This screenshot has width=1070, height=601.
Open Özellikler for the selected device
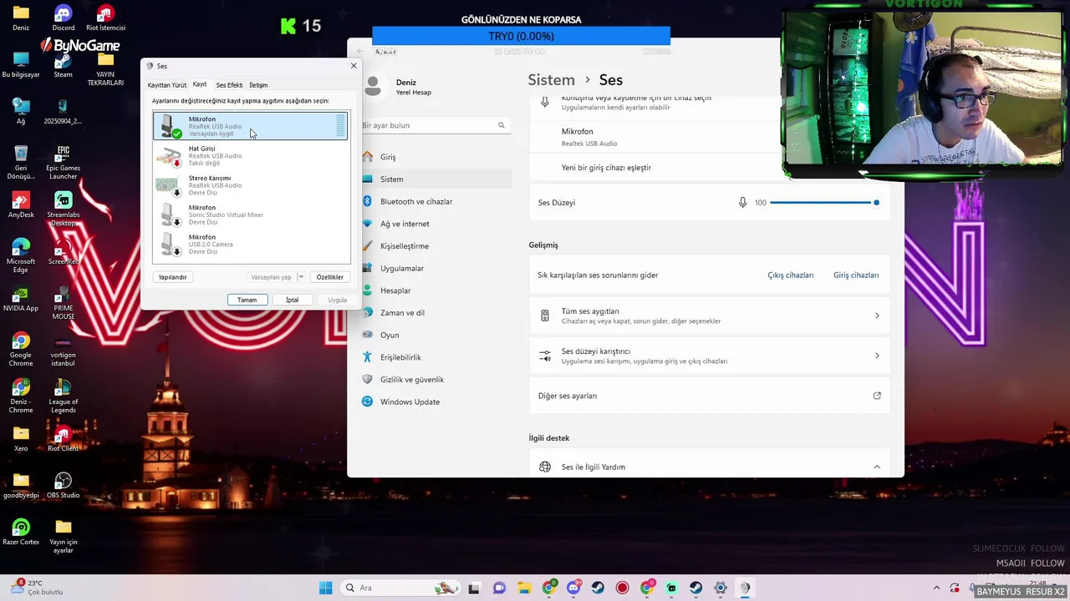(329, 277)
